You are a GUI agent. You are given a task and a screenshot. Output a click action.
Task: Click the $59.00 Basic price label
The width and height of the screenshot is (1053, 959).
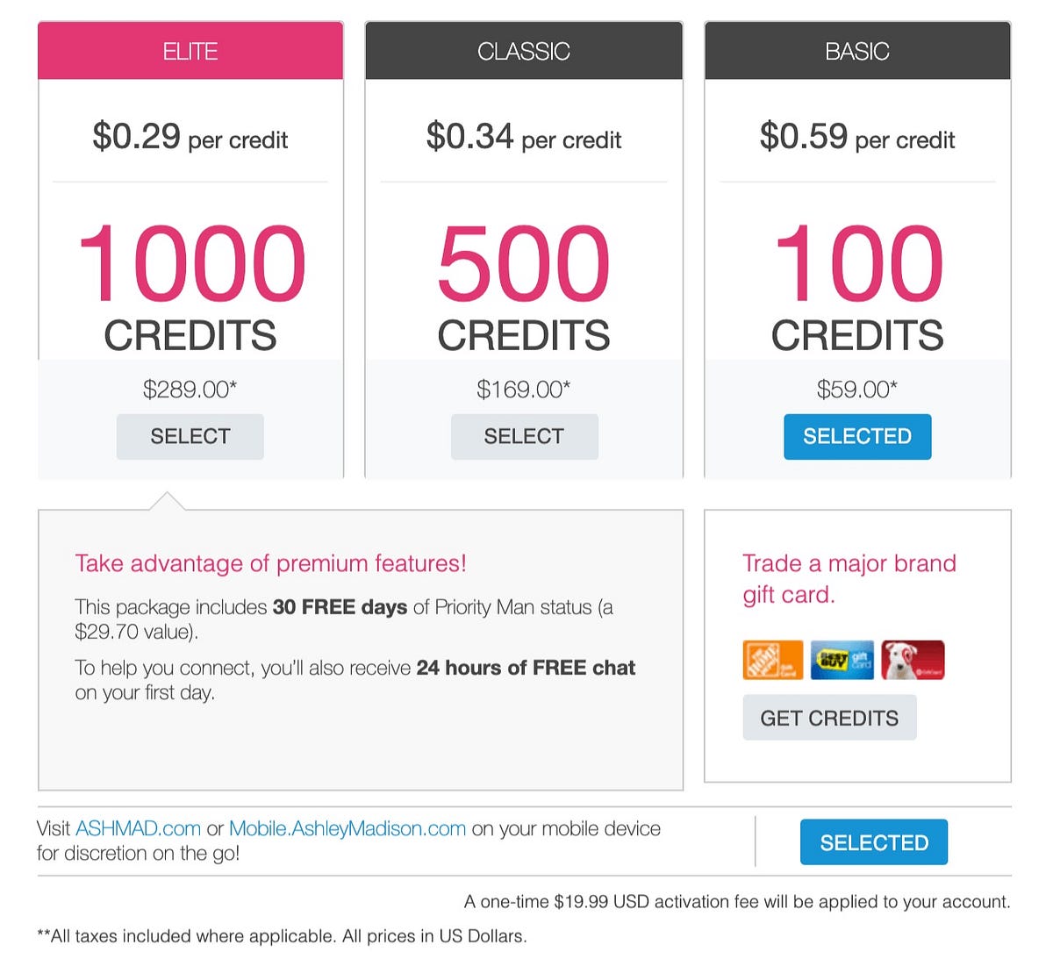pyautogui.click(x=857, y=388)
